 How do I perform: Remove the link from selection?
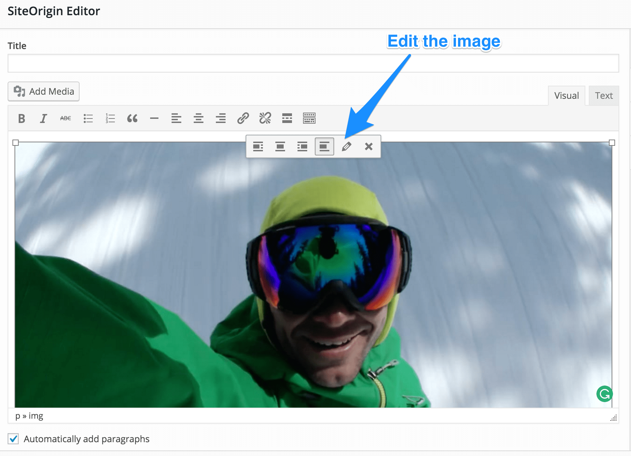pyautogui.click(x=265, y=118)
